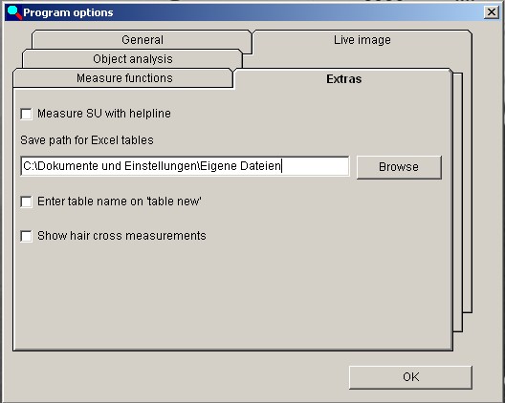Check the Show hair cross measurements box

(26, 236)
